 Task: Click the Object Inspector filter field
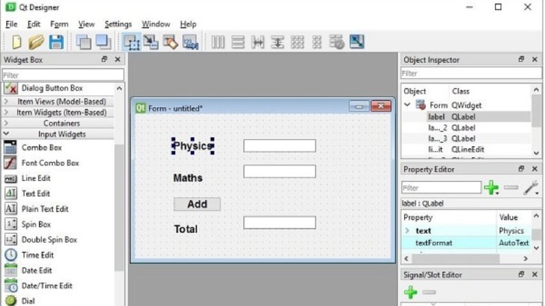point(471,73)
